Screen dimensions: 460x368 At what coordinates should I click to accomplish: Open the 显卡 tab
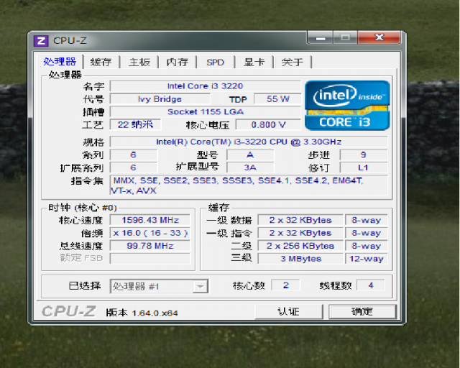point(254,63)
